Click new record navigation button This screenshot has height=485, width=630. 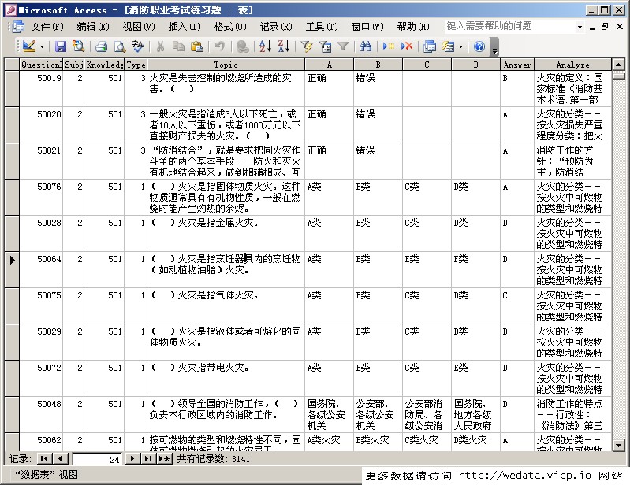(x=164, y=459)
